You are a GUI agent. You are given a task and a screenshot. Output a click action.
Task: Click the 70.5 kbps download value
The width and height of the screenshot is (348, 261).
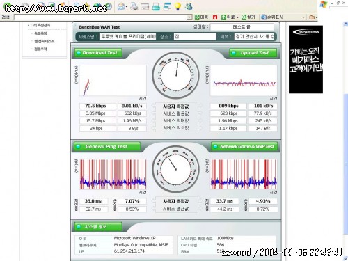[95, 106]
